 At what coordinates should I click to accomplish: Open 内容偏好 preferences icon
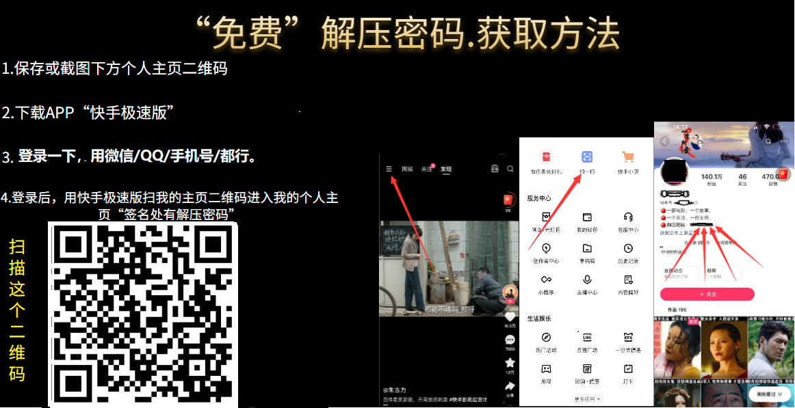pyautogui.click(x=628, y=280)
